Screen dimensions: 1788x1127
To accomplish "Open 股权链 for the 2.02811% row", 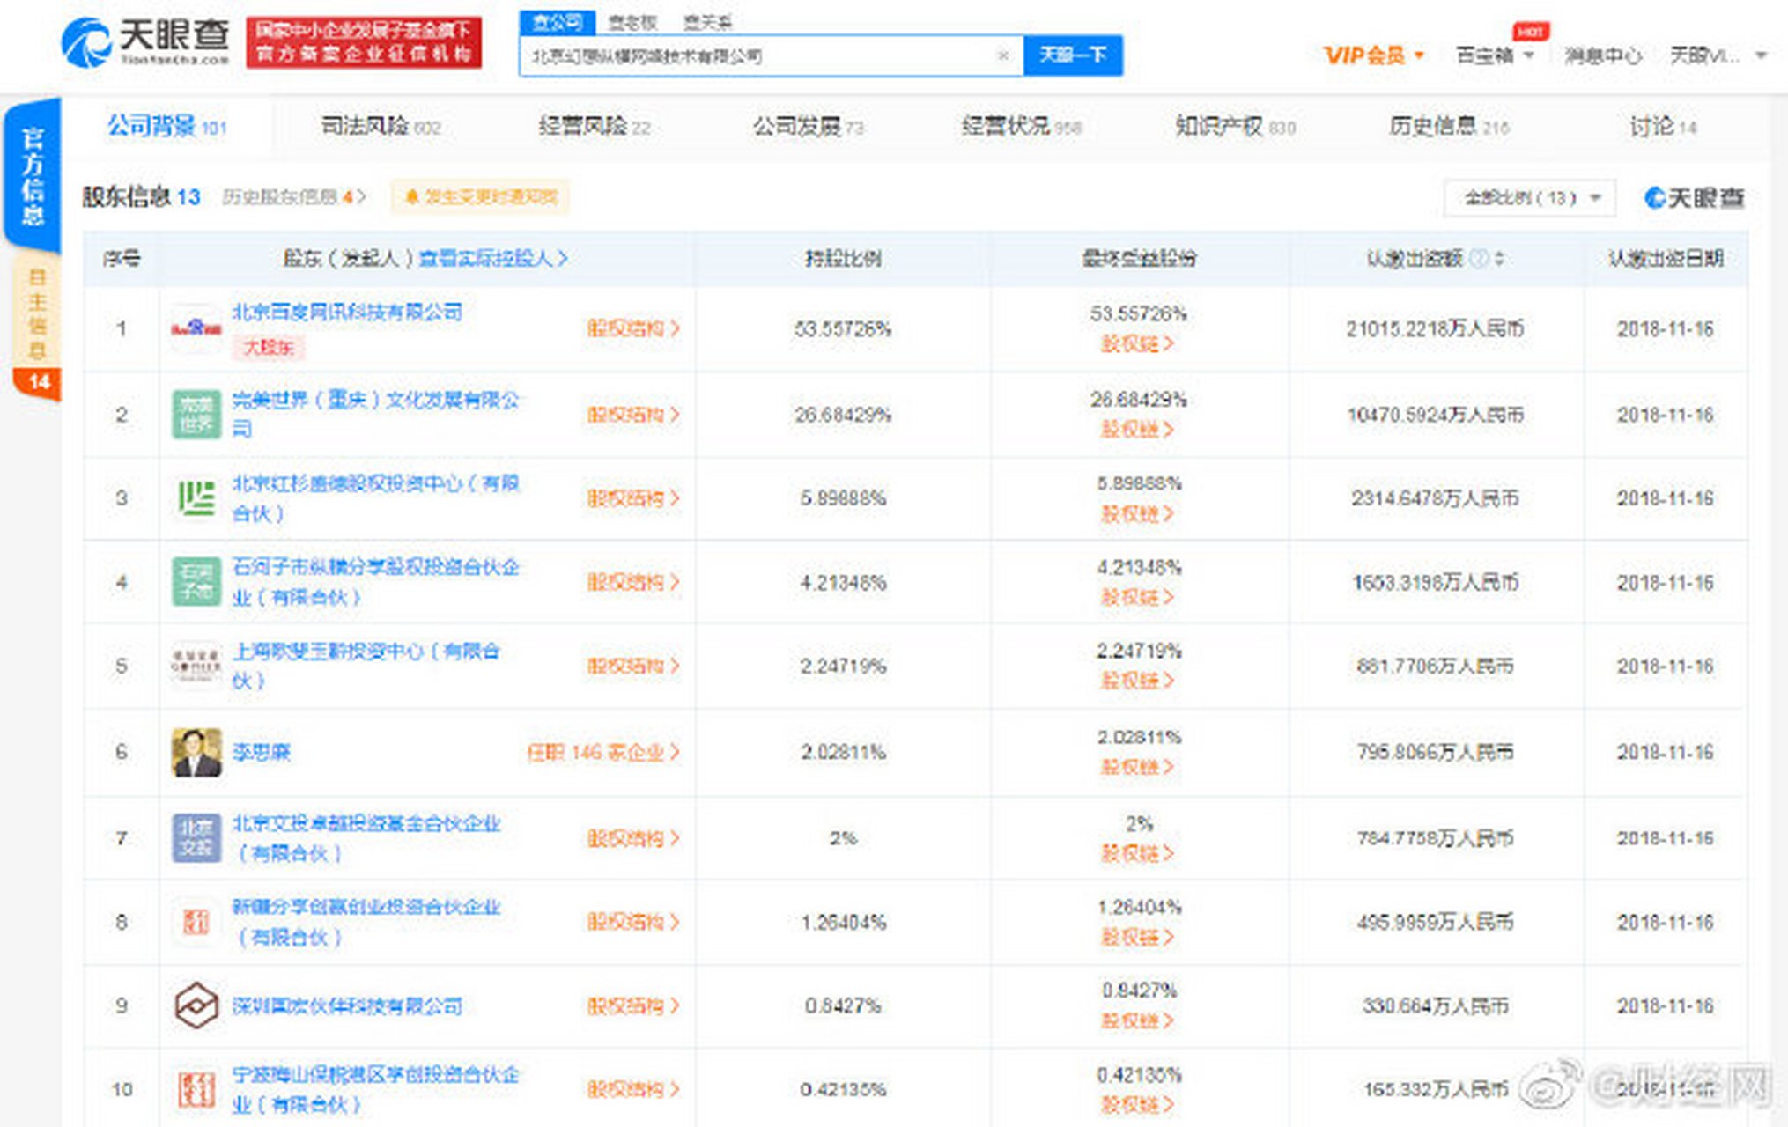I will [x=1137, y=768].
